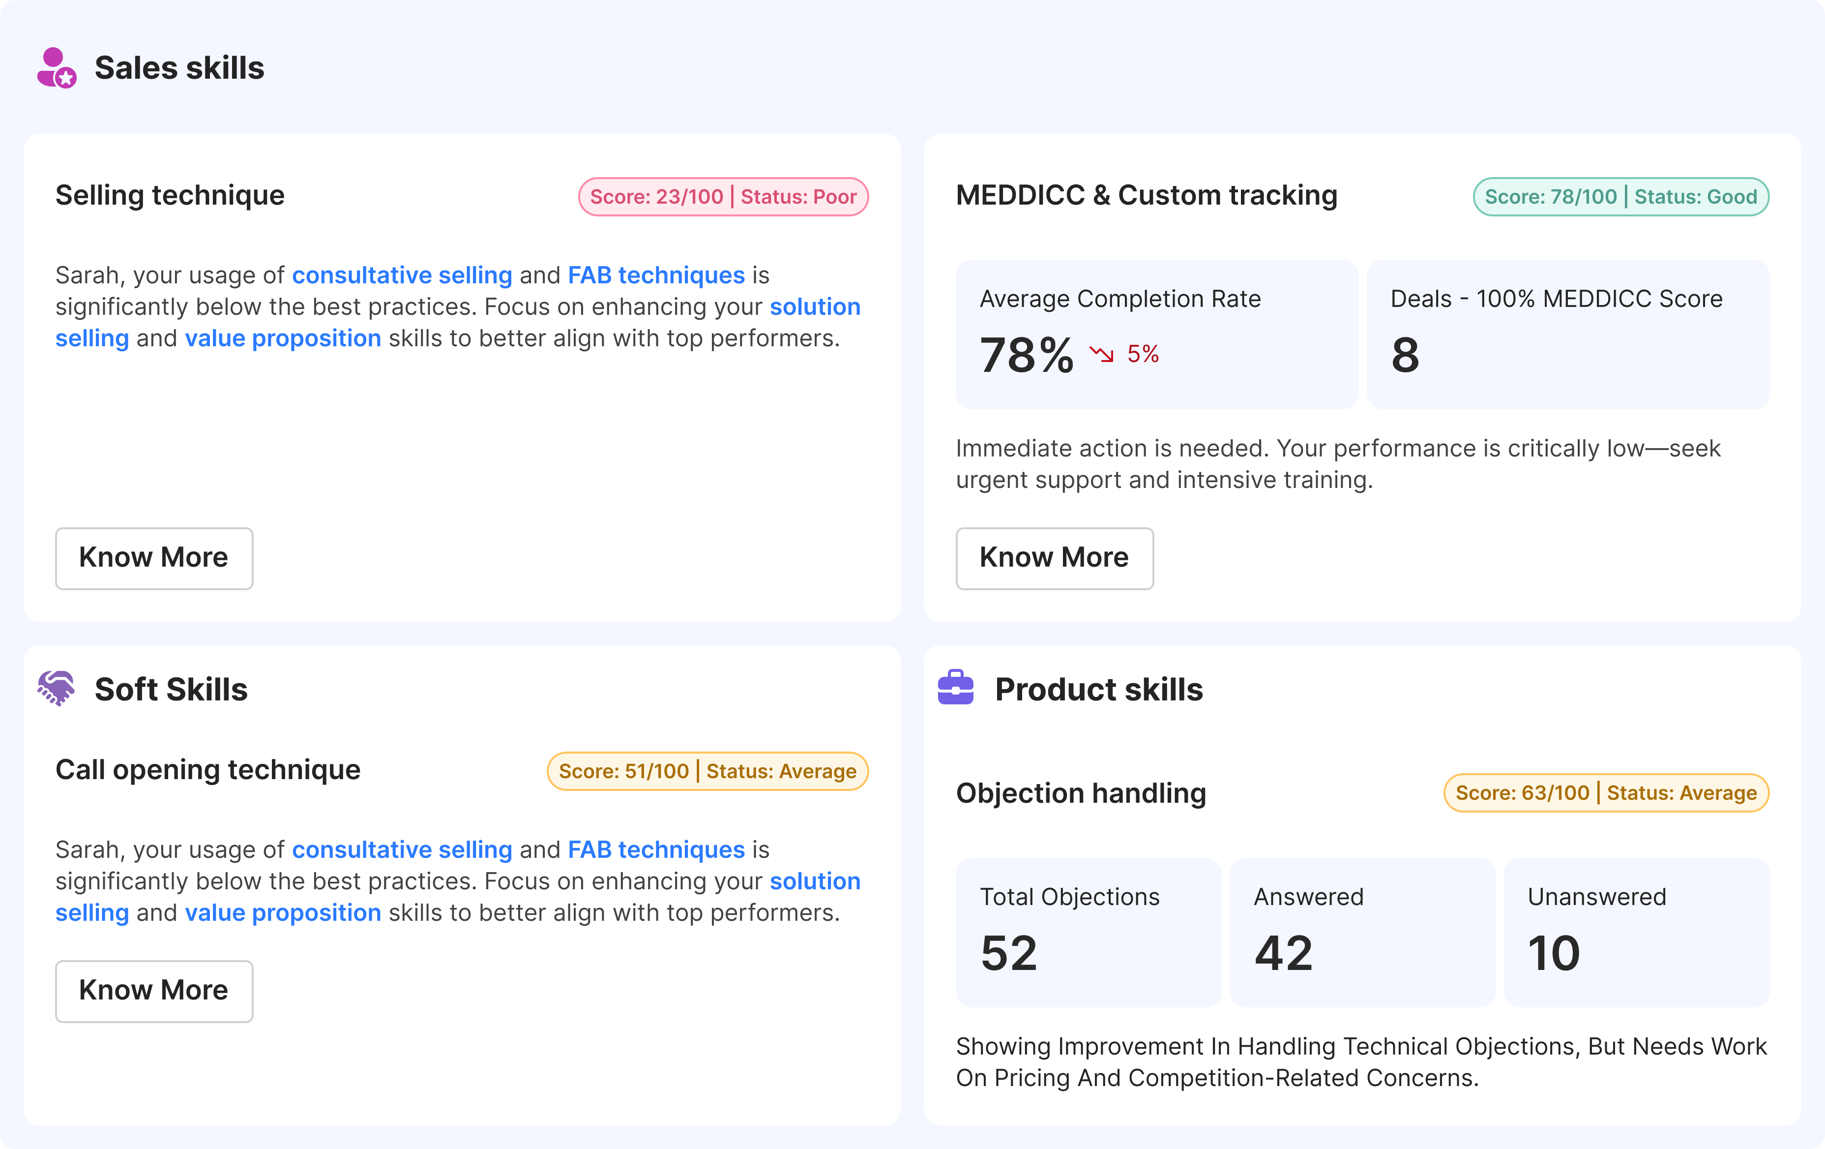Open consultative selling link under Call opening
1825x1149 pixels.
point(402,849)
